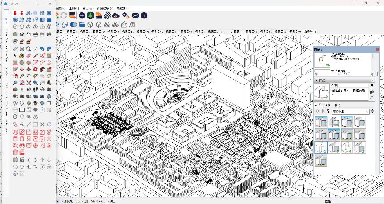Open the 窗口(W) menu
Screen dimensions: 384x204
click(x=88, y=8)
